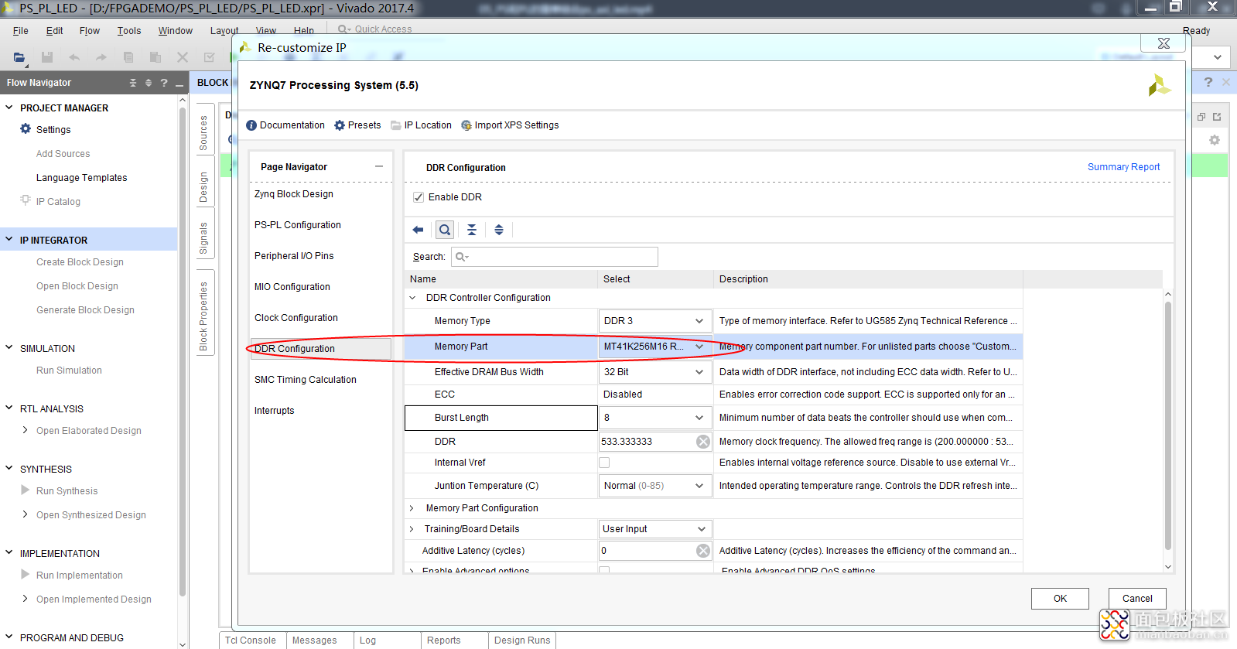Toggle the Enable DDR checkbox
The width and height of the screenshot is (1237, 649).
point(419,197)
